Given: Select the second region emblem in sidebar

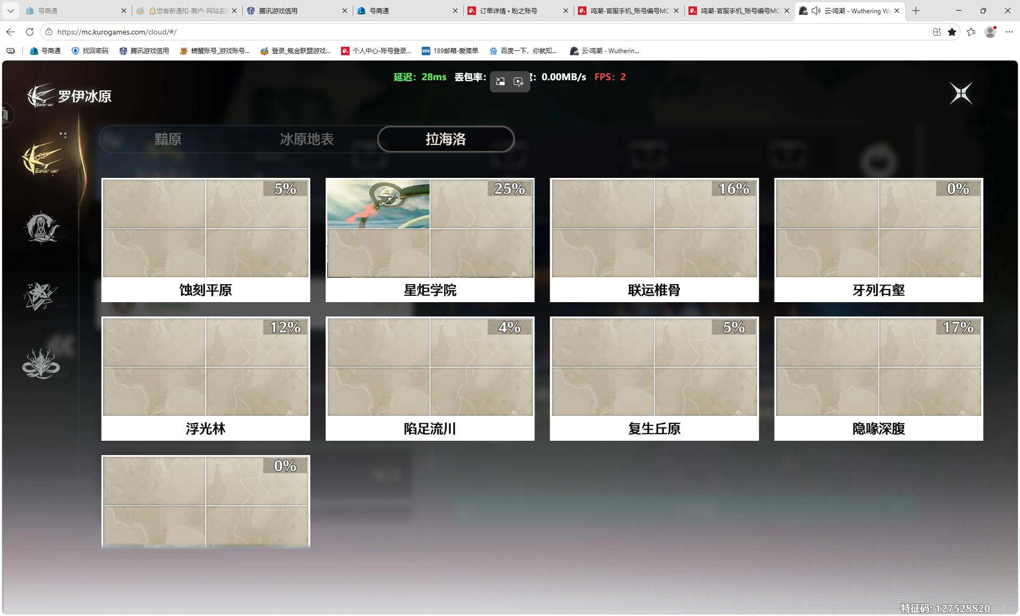Looking at the screenshot, I should point(41,227).
